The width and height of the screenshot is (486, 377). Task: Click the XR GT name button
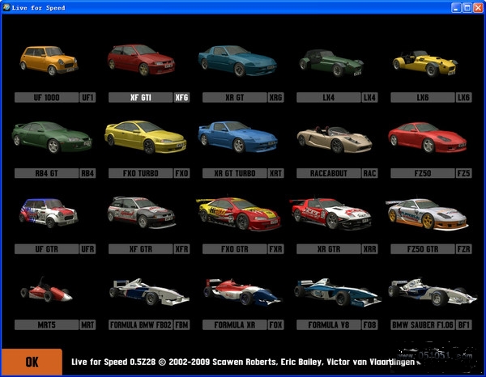[x=235, y=98]
